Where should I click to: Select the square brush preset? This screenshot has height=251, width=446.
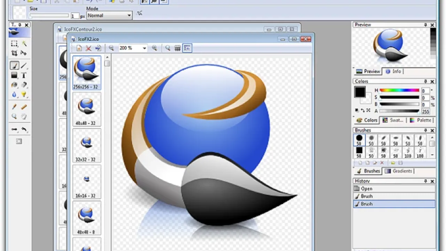pos(359,153)
